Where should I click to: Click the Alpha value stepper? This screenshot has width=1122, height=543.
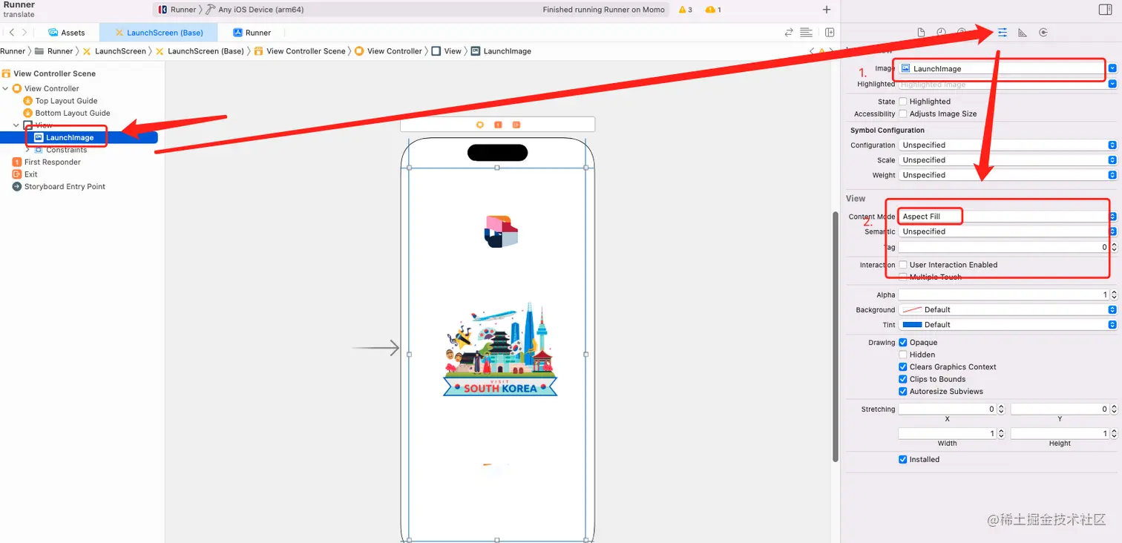pyautogui.click(x=1113, y=295)
